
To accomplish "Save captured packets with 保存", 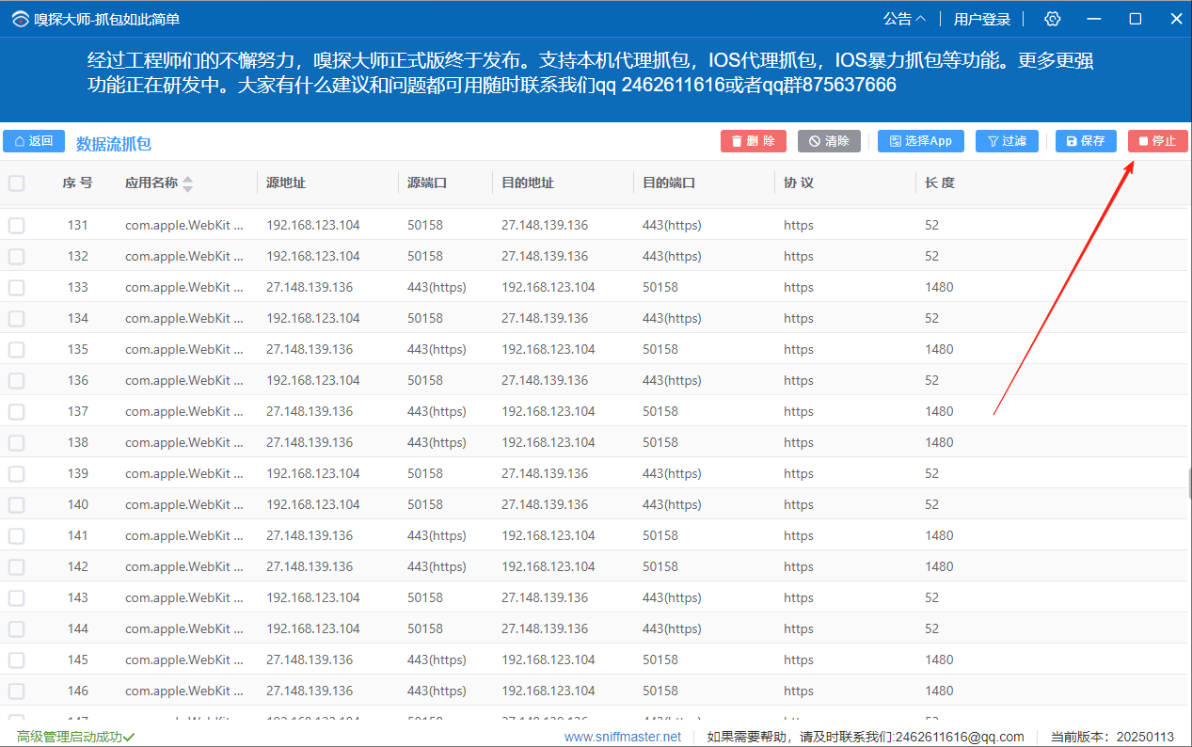I will (x=1085, y=141).
